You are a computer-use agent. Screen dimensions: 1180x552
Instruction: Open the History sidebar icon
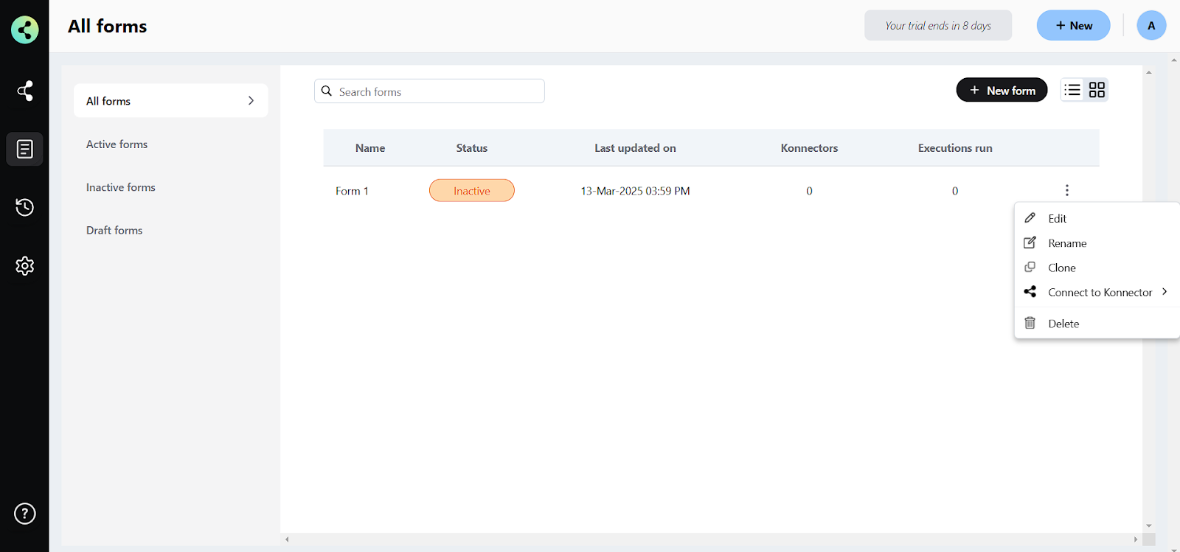24,207
